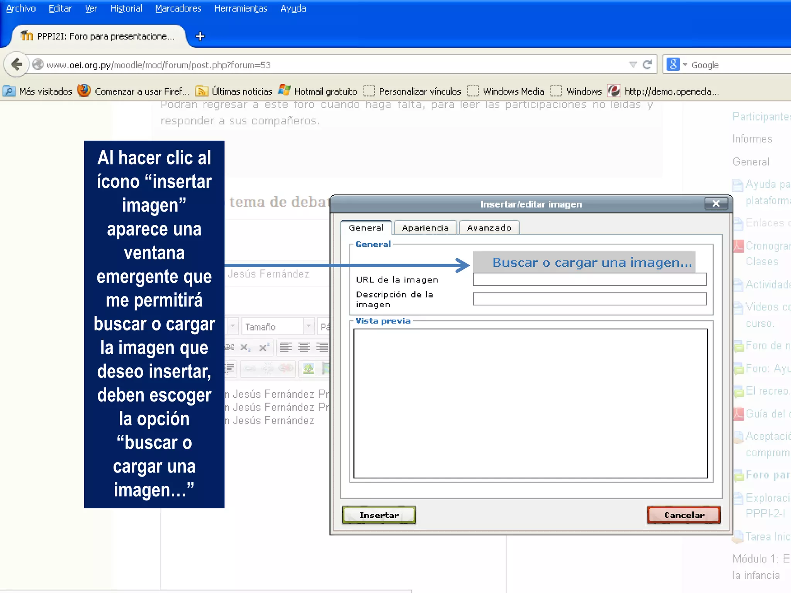Click the superscript X2 icon
This screenshot has width=791, height=593.
click(x=264, y=347)
